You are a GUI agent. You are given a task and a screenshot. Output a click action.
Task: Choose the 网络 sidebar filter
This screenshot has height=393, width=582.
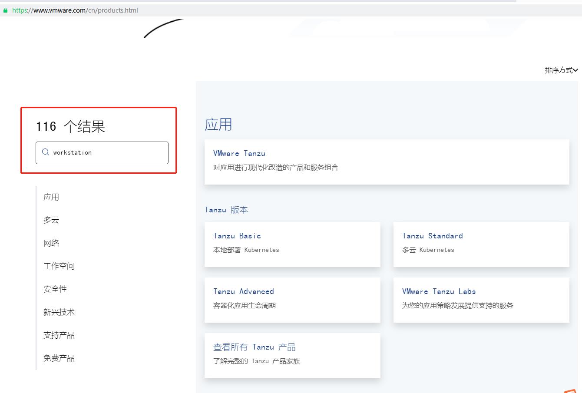coord(51,243)
